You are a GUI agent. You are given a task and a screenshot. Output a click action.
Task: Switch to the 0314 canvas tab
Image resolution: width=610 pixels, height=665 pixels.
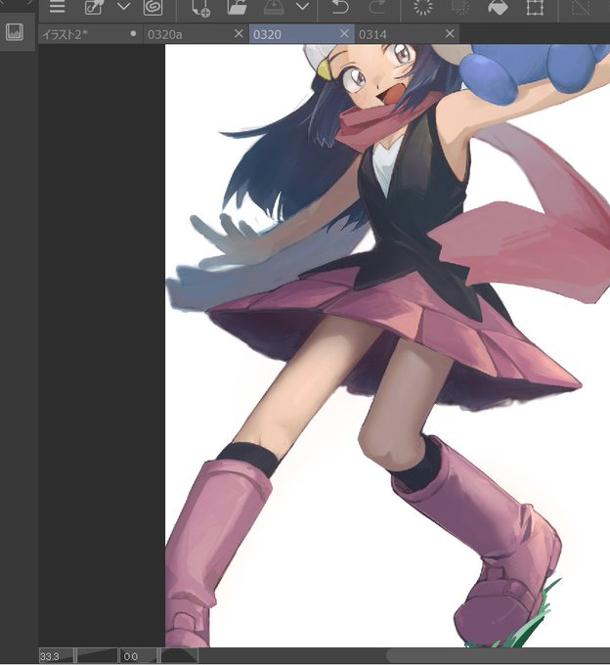coord(407,34)
